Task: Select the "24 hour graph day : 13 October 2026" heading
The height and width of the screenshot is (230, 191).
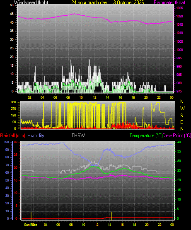Action: [x=108, y=2]
